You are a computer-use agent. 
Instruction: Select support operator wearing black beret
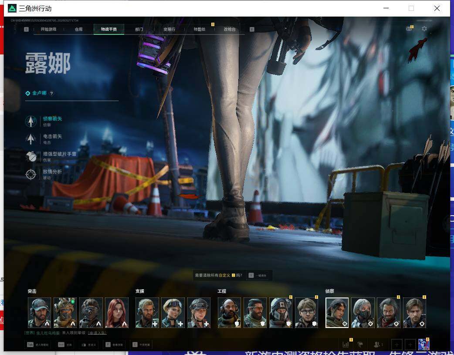click(x=199, y=313)
